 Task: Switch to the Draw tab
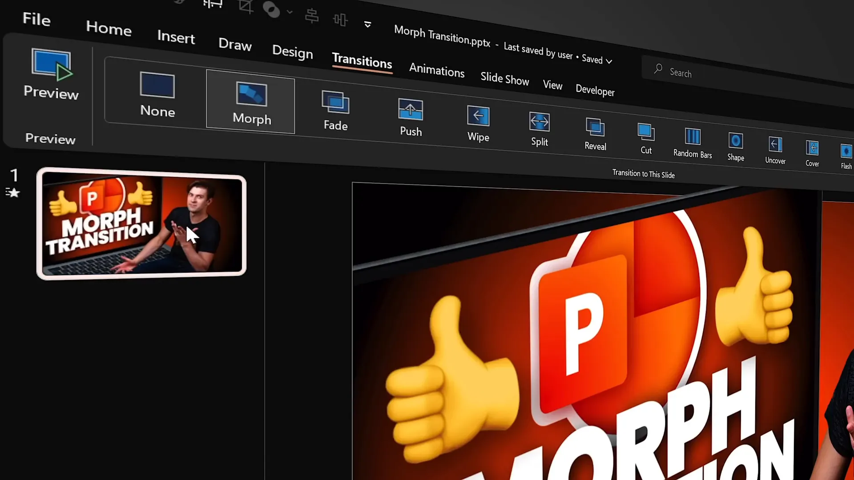coord(235,44)
